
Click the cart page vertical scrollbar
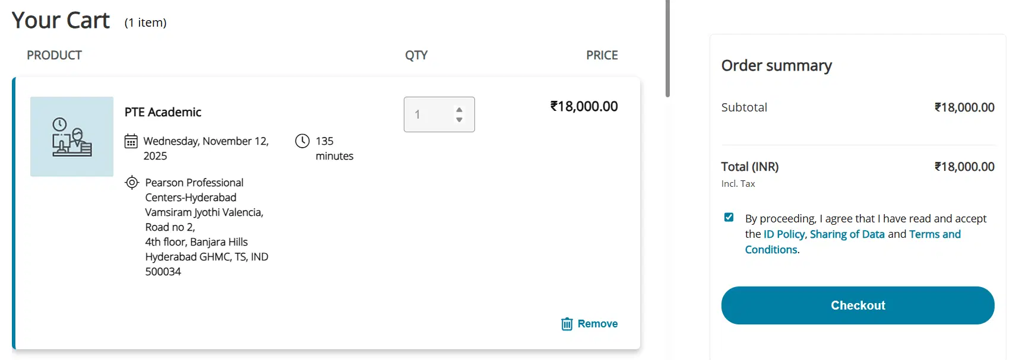coord(668,49)
